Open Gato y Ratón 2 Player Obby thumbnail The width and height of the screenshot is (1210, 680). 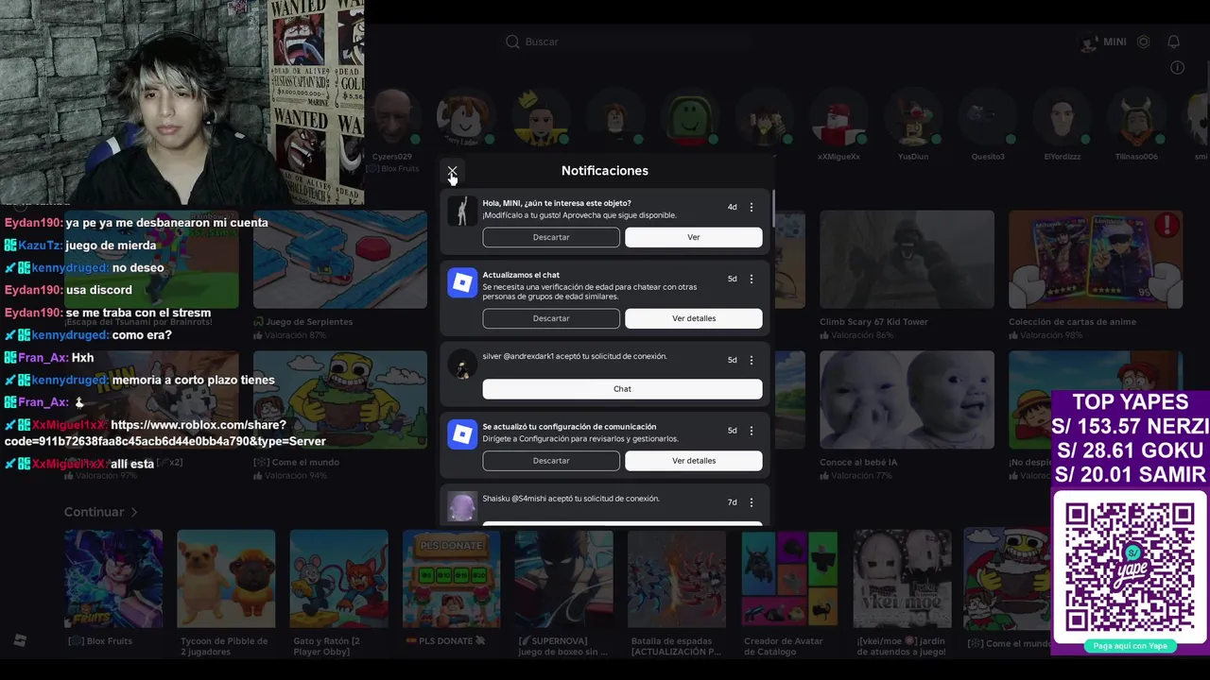point(338,579)
